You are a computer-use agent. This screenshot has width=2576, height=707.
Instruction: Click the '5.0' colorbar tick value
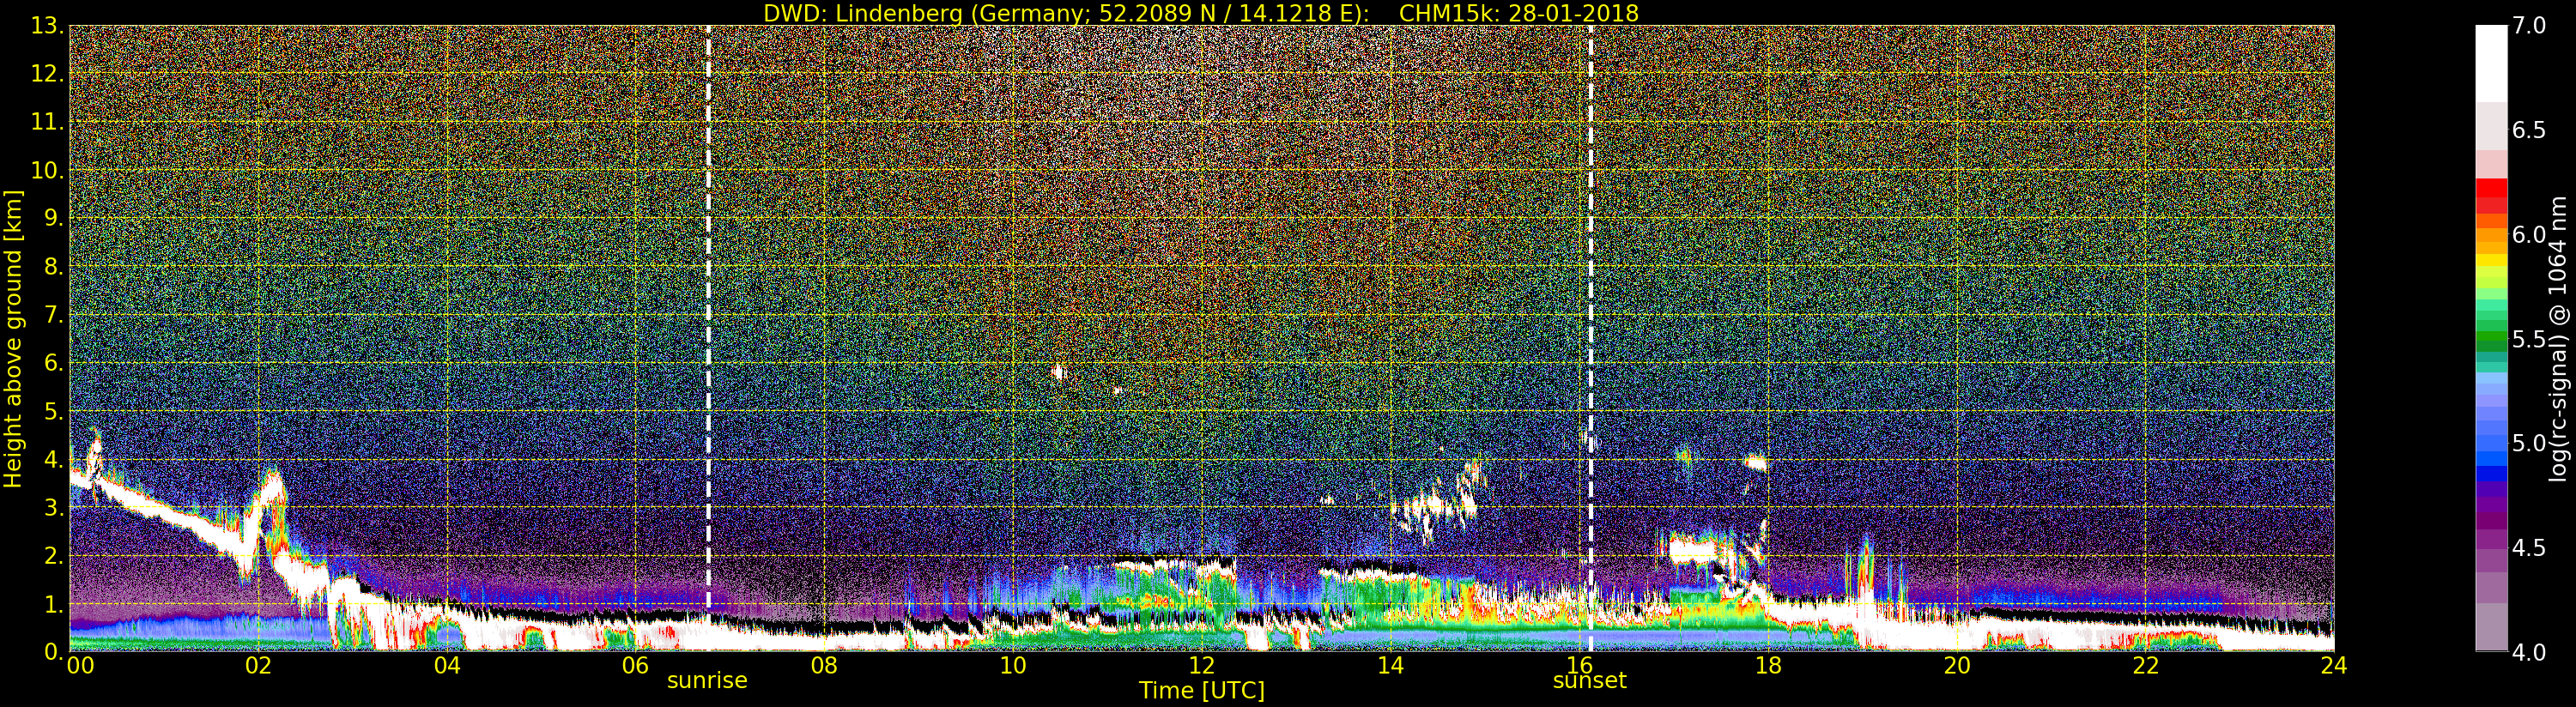pyautogui.click(x=2529, y=443)
